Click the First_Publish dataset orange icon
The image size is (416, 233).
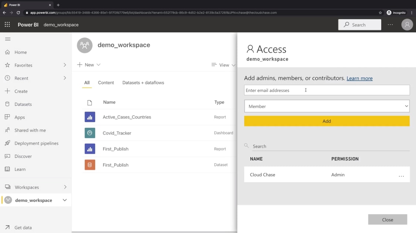click(90, 165)
